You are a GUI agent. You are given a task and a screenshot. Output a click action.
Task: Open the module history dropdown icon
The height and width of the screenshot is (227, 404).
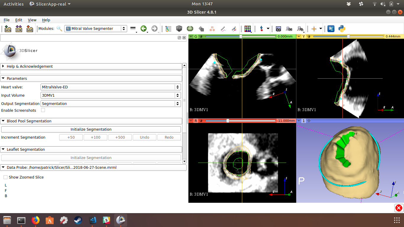pyautogui.click(x=133, y=29)
